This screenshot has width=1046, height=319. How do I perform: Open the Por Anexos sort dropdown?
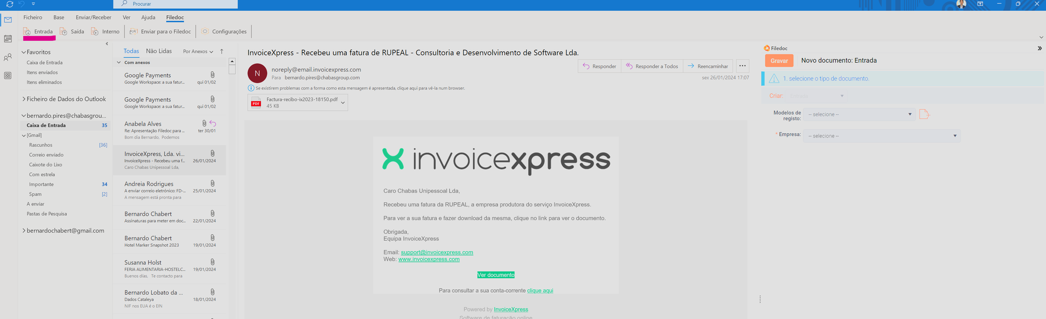pos(198,52)
